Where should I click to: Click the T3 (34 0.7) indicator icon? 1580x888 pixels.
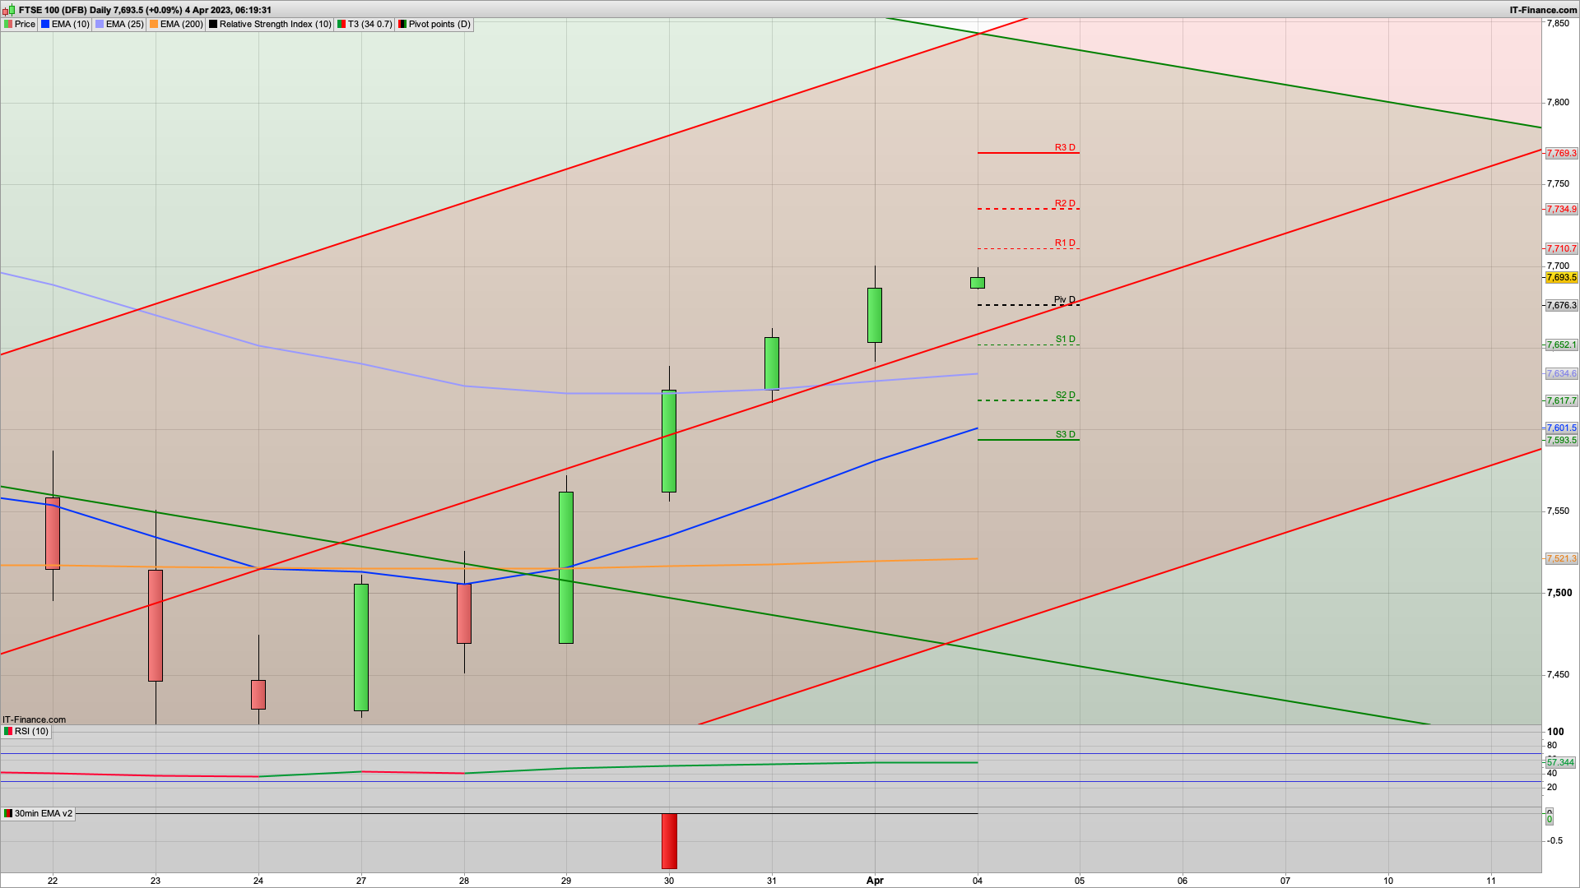coord(342,24)
